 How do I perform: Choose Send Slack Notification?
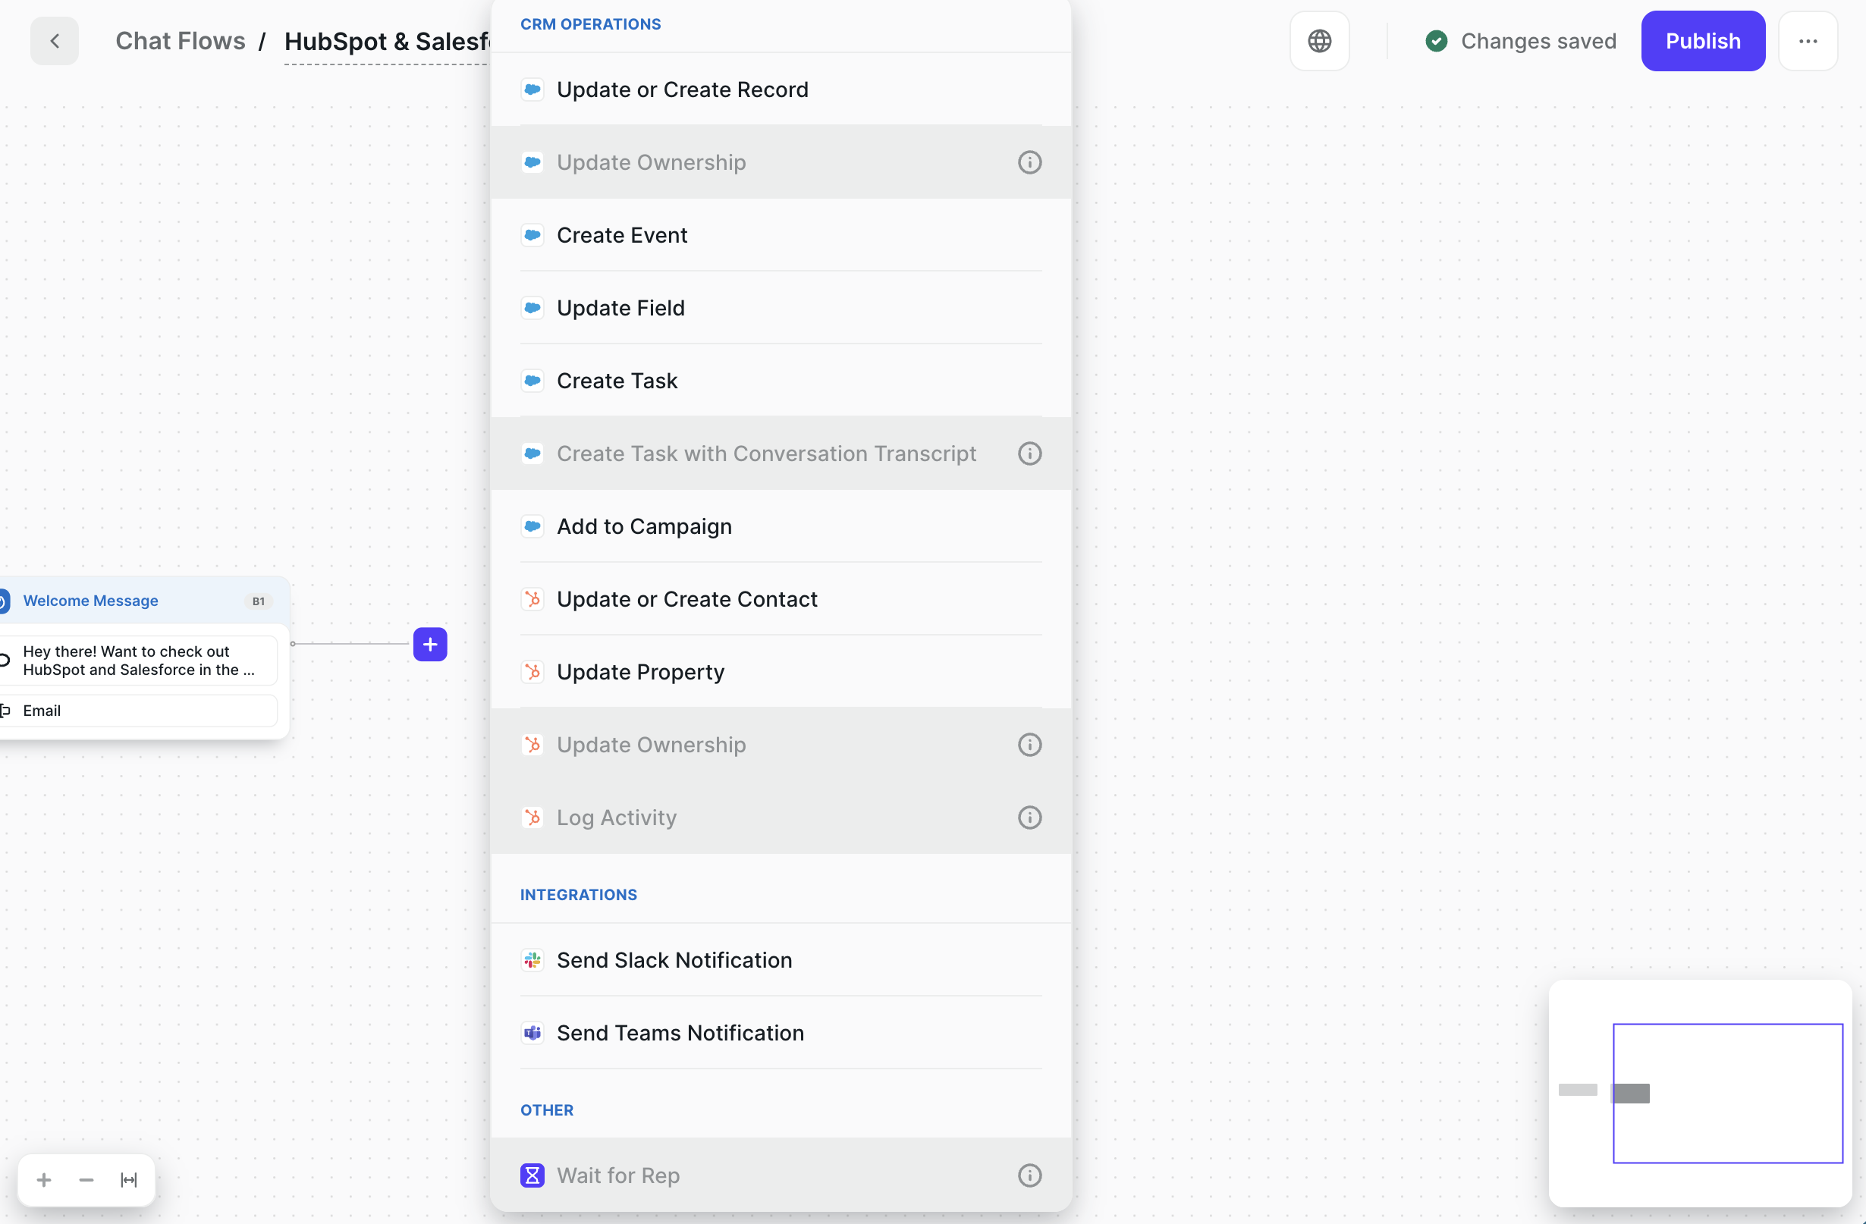781,960
